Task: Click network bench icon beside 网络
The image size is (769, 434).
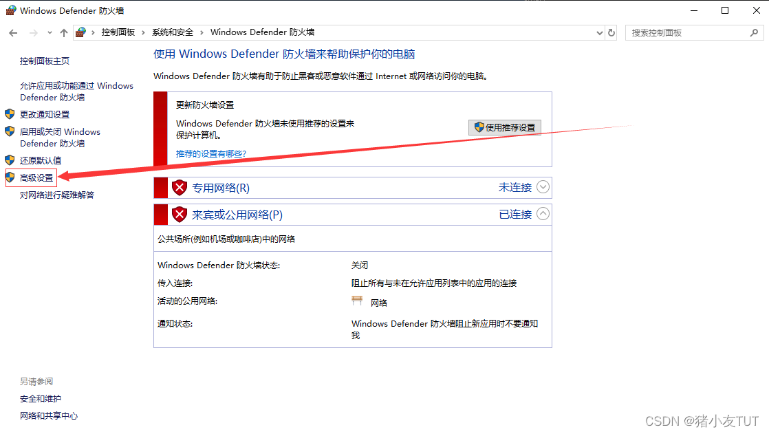Action: tap(357, 301)
